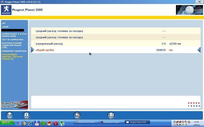The image size is (204, 127).
Task: Click the Peugeot lion logo
Action: click(6, 10)
